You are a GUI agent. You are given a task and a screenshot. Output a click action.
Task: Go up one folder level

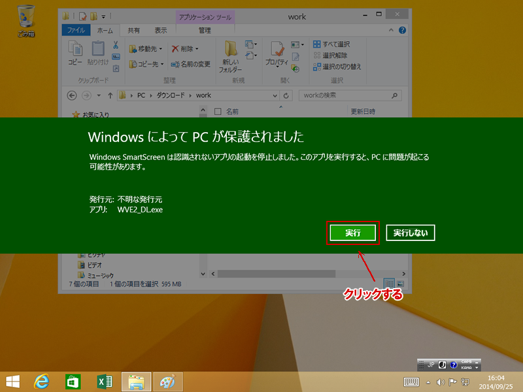[x=110, y=95]
